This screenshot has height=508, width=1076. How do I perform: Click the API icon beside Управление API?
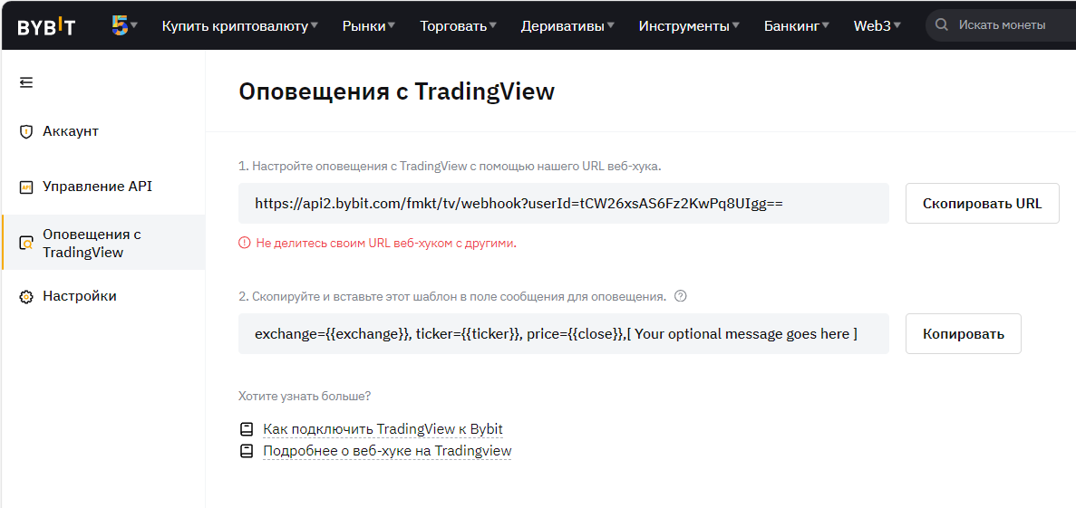point(26,187)
